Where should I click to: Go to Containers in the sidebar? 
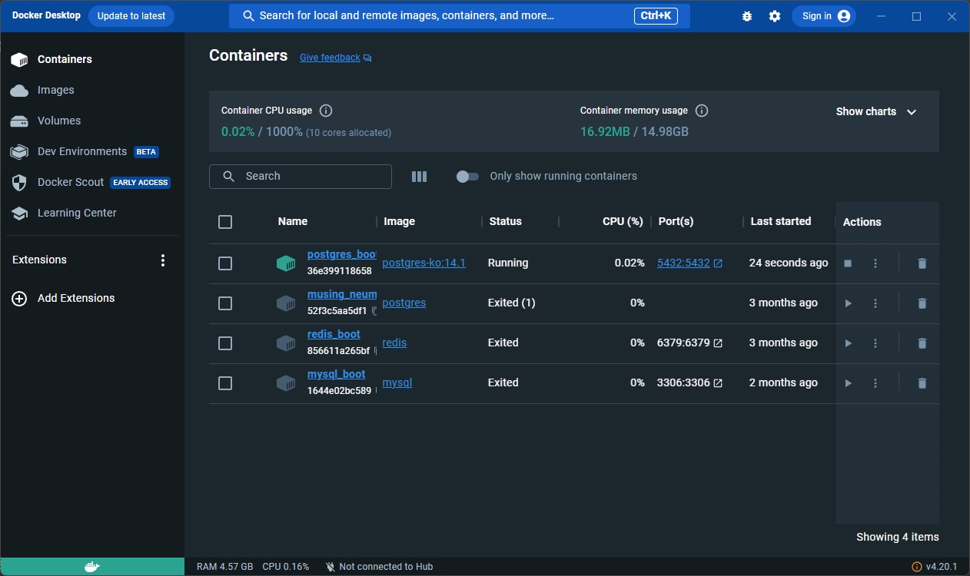click(92, 59)
